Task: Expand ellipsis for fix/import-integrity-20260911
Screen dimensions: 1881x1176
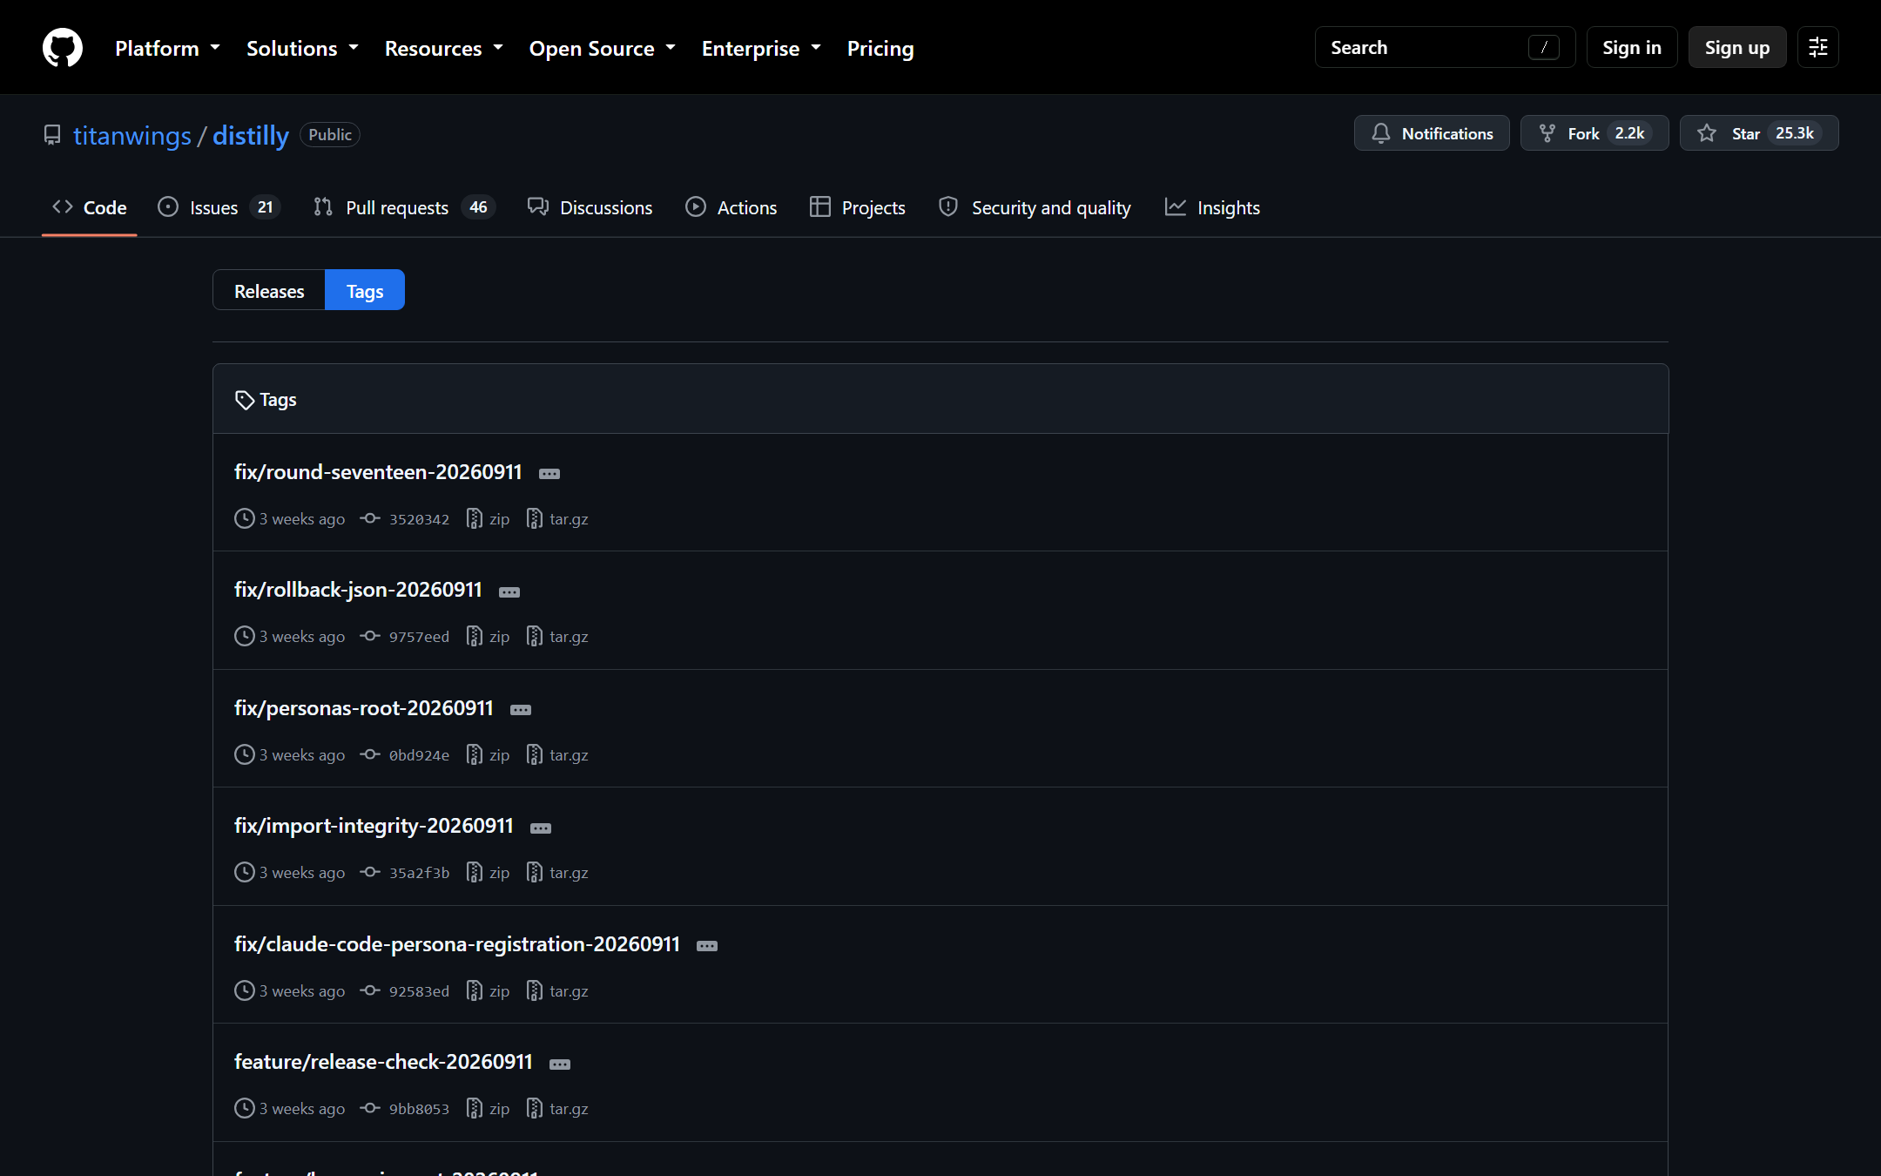Action: 541,828
